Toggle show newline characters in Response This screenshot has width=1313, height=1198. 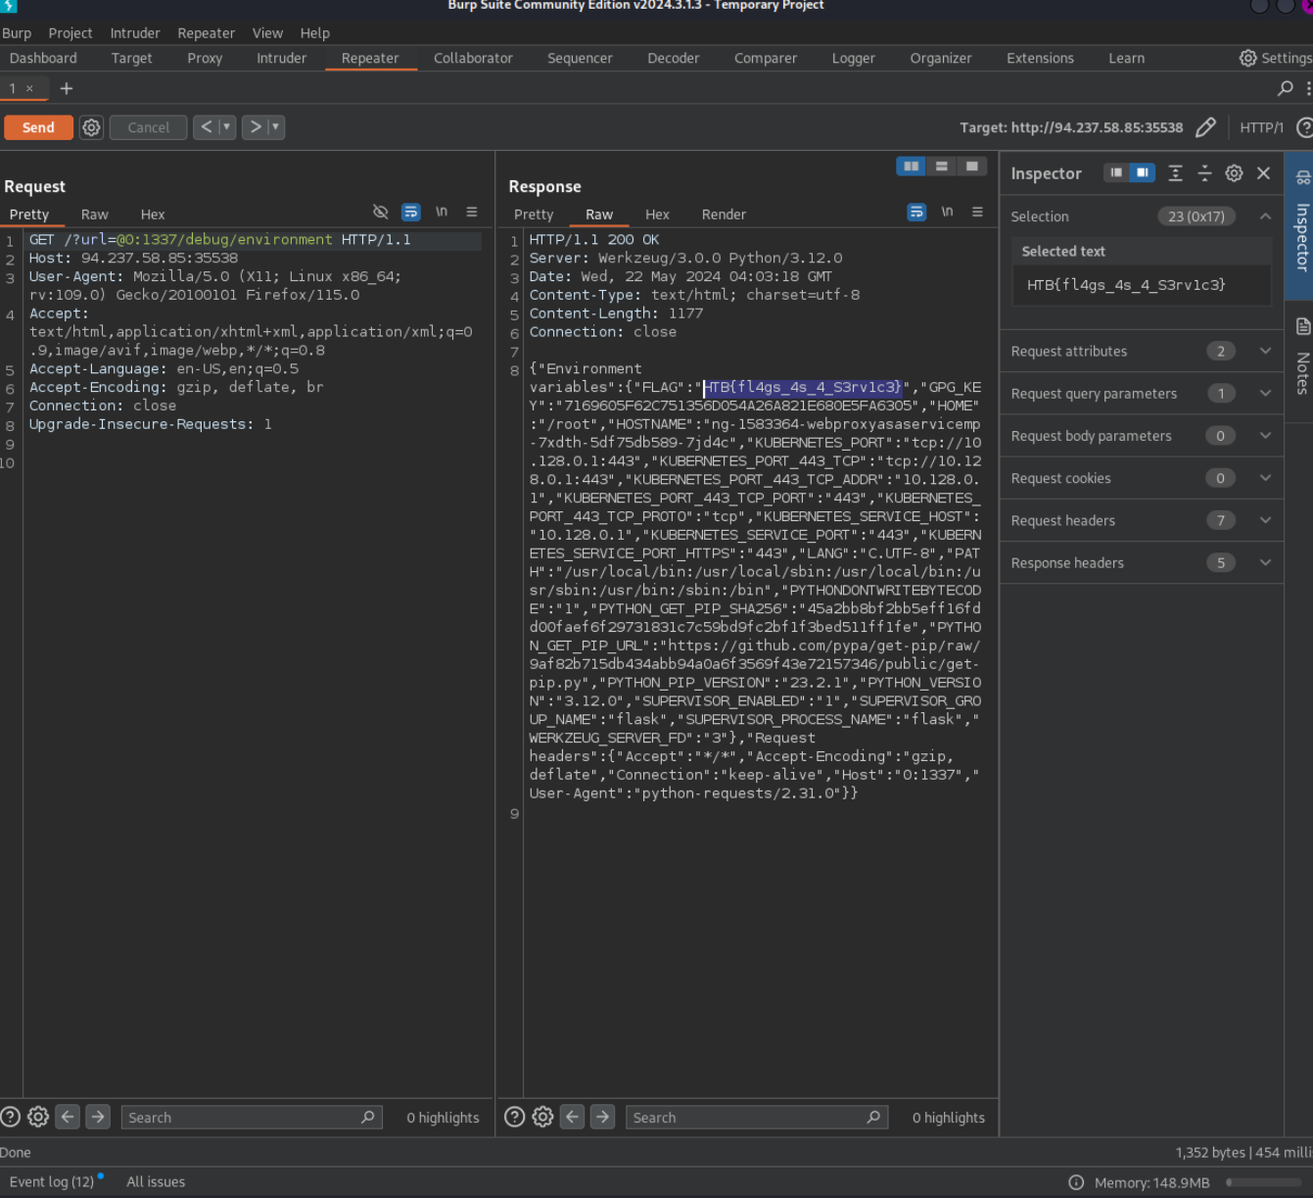click(947, 212)
